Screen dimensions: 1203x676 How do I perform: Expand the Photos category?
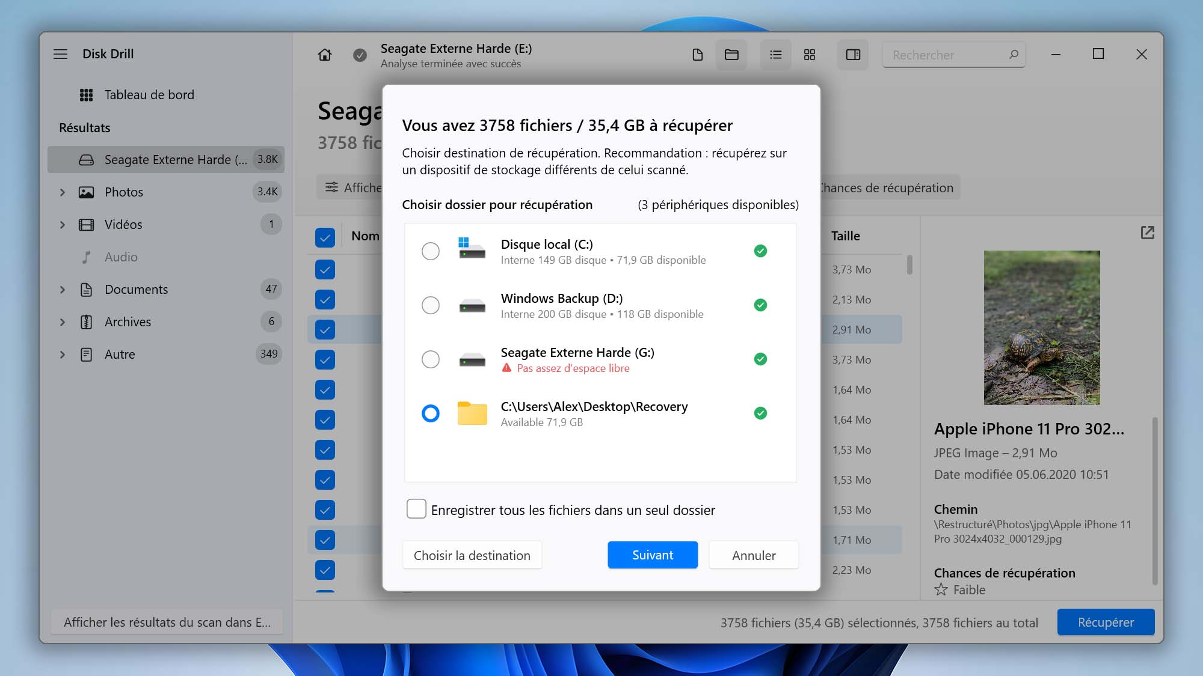(63, 192)
